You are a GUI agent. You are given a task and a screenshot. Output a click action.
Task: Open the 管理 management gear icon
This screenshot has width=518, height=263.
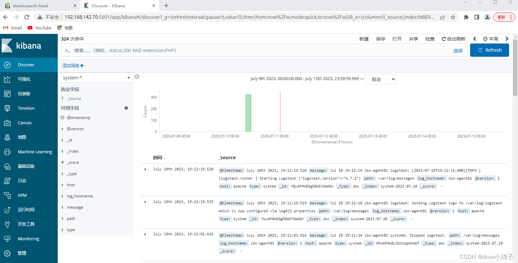[x=7, y=253]
